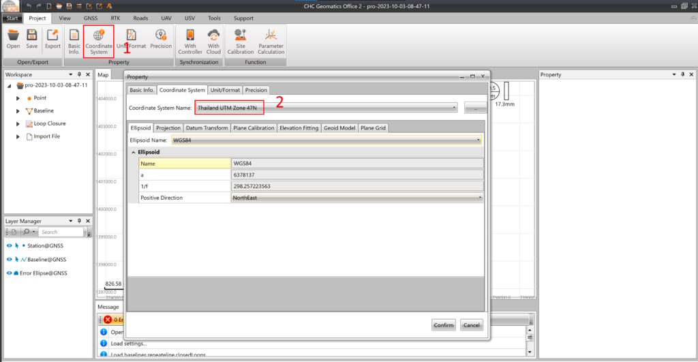Screen dimensions: 698x362
Task: Expand the Baseline tree node
Action: coord(19,111)
